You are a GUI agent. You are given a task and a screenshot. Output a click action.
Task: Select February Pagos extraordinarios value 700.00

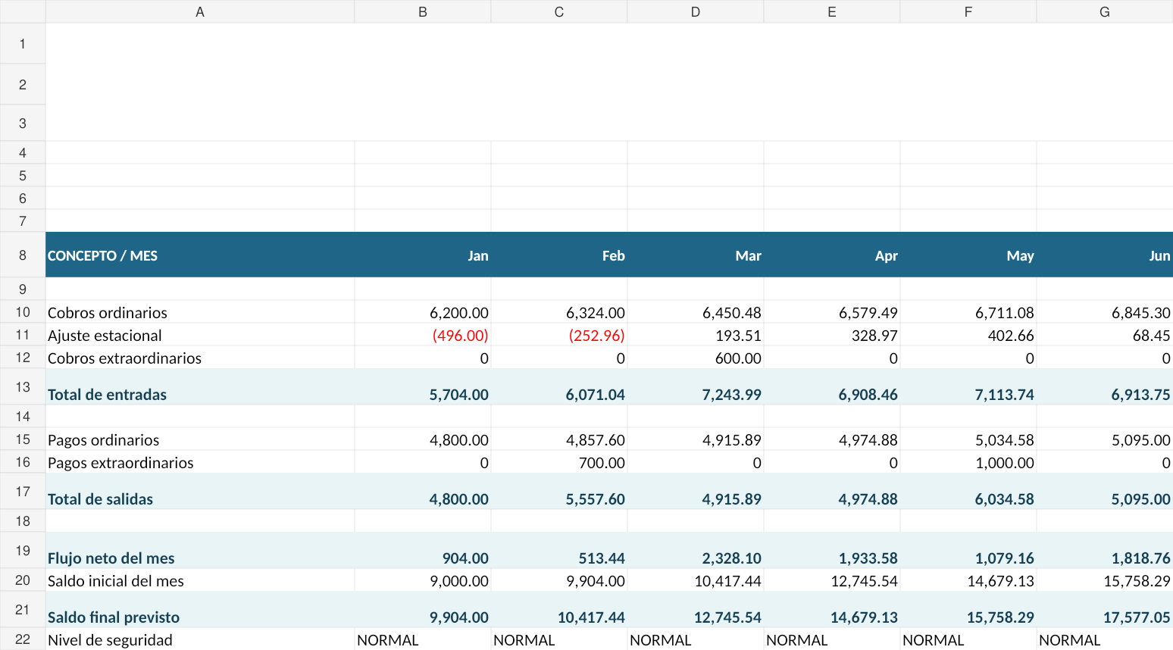tap(559, 462)
